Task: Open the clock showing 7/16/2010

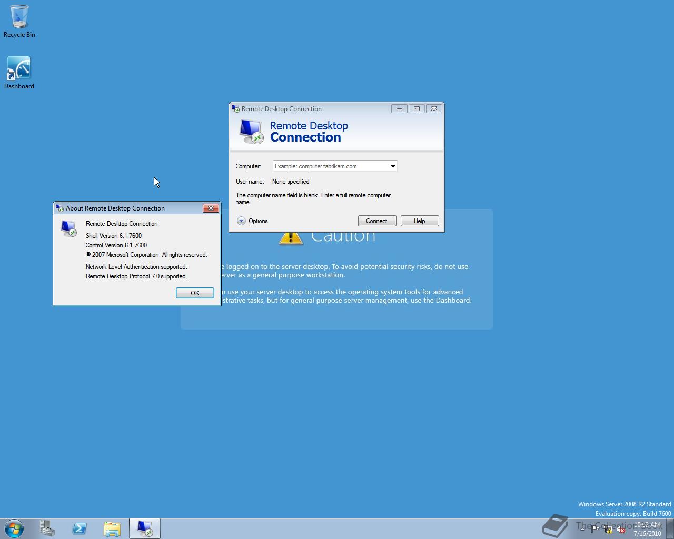Action: [x=647, y=529]
